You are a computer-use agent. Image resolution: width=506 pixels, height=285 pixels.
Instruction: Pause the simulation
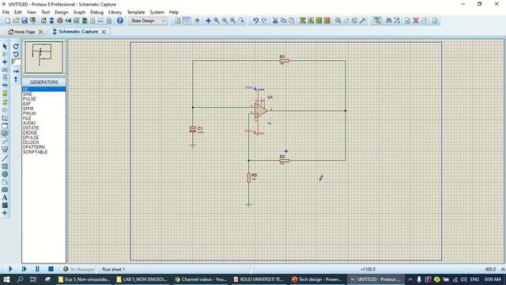pyautogui.click(x=37, y=269)
